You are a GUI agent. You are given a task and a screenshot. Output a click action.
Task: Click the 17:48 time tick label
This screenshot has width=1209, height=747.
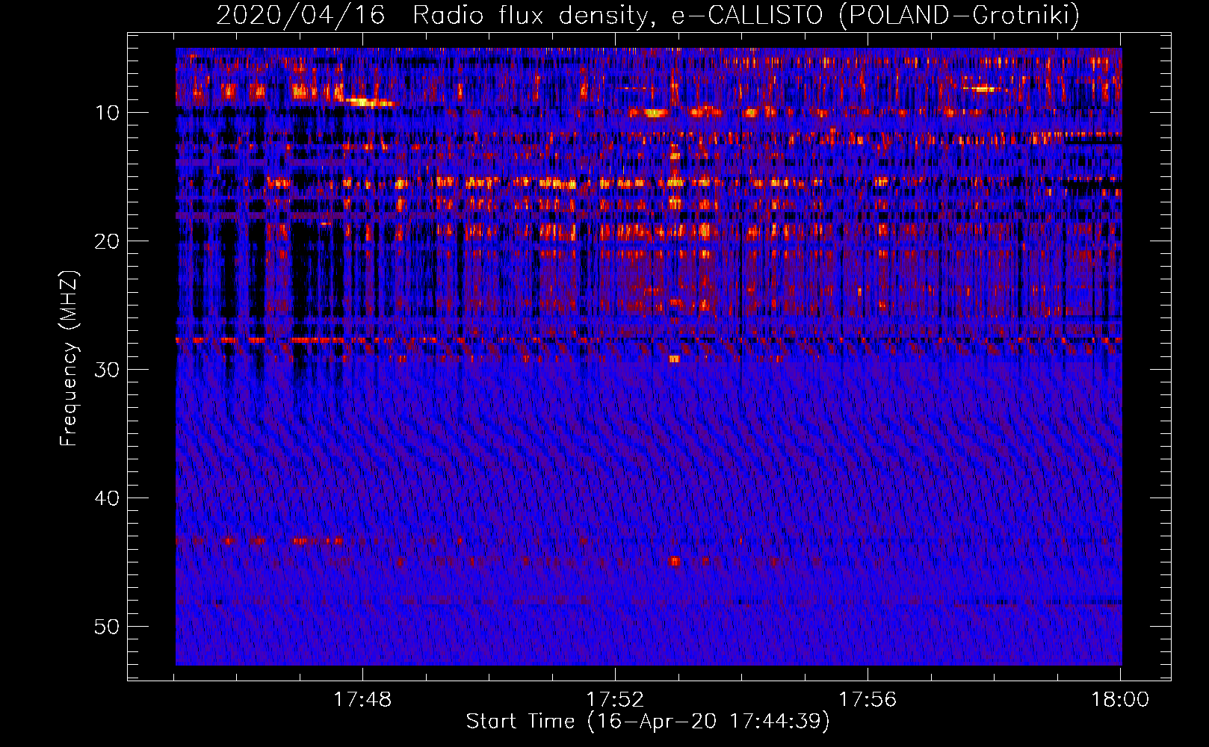362,699
